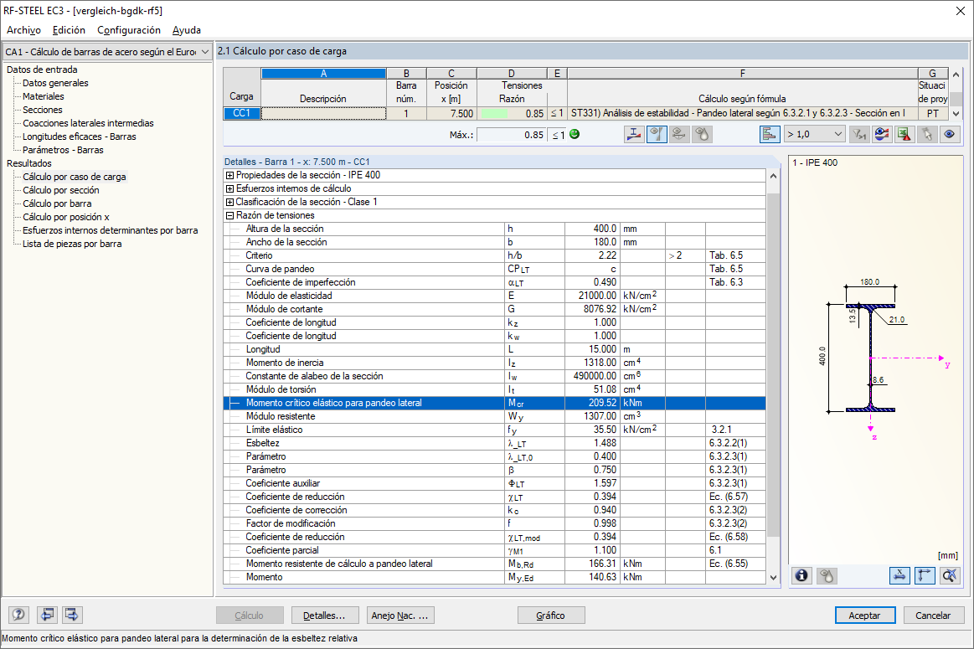
Task: Open the Edición menu
Action: point(69,30)
